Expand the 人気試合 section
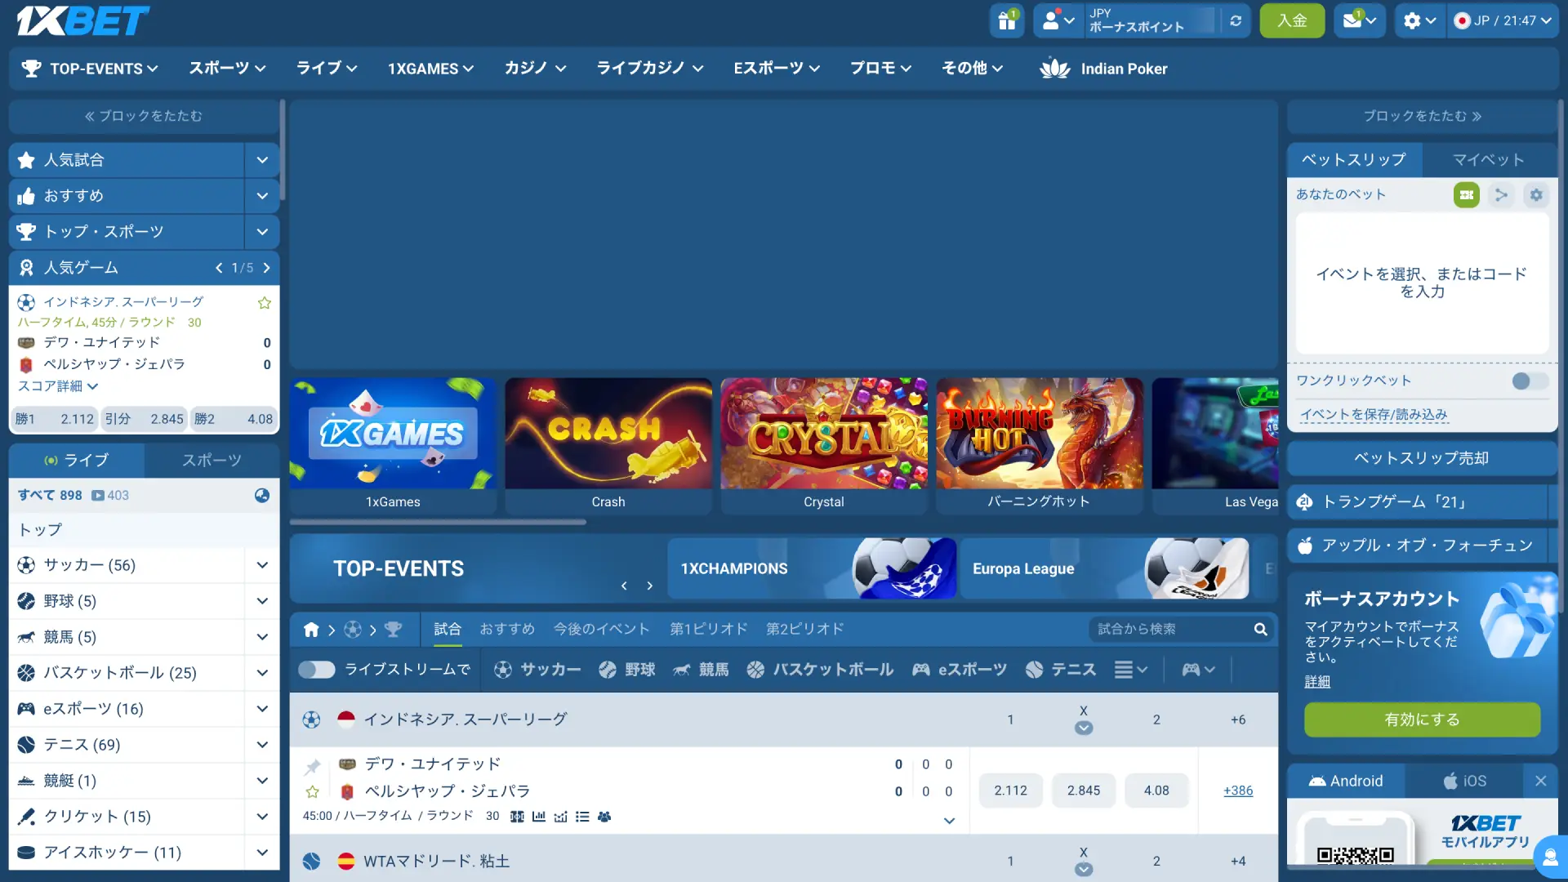The width and height of the screenshot is (1568, 882). 262,160
